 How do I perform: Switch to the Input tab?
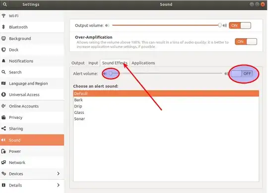click(x=93, y=63)
